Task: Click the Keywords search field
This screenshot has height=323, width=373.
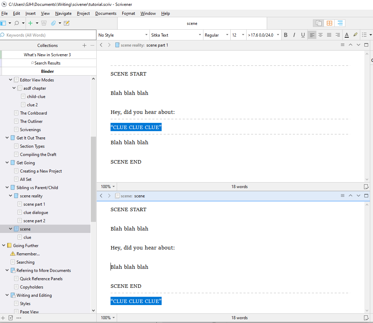Action: pos(48,35)
